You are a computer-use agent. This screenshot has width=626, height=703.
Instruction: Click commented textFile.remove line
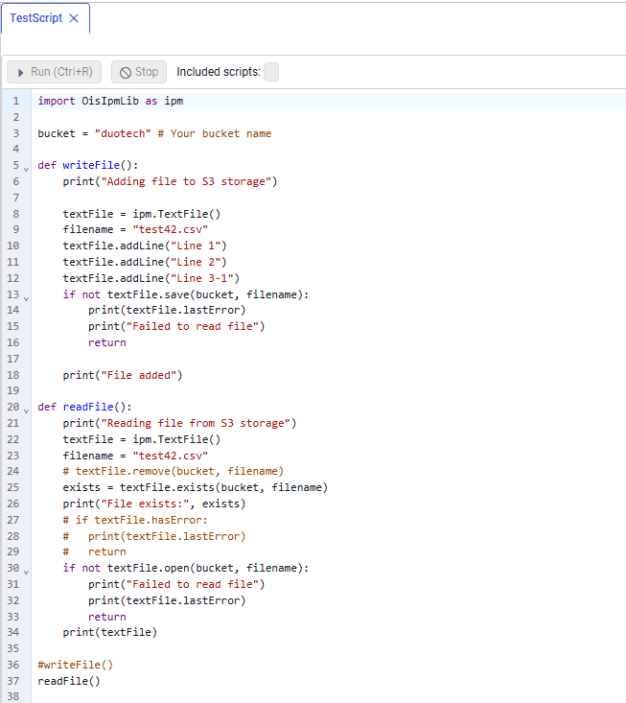tap(174, 471)
